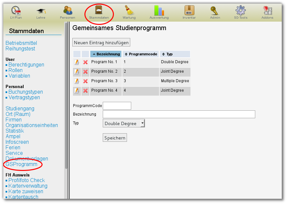Image resolution: width=287 pixels, height=204 pixels.
Task: Delete Program No. 3 entry
Action: tap(85, 81)
